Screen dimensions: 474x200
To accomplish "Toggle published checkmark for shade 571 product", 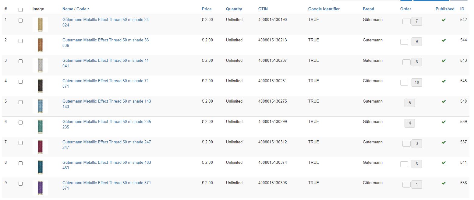I will click(x=444, y=183).
